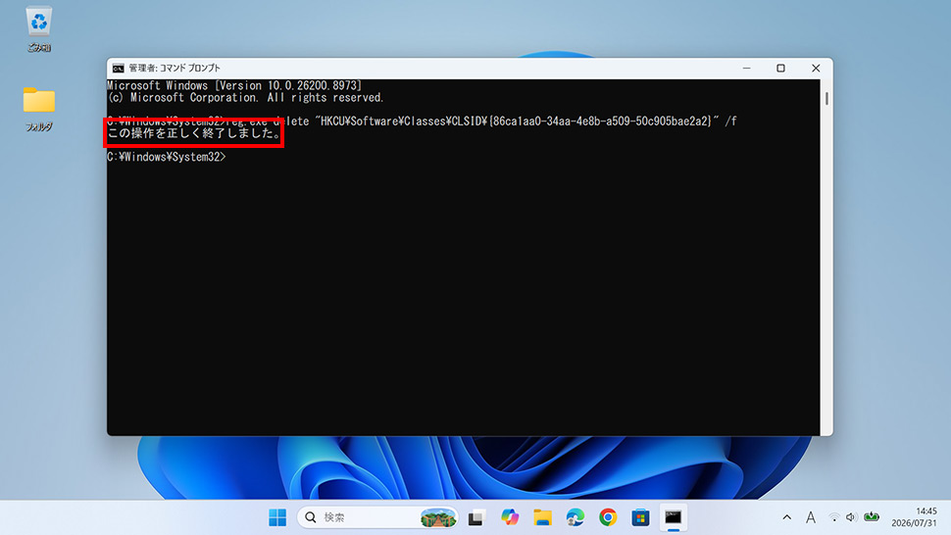Launch Copilot from the taskbar
Screen dimensions: 951x535
click(x=510, y=517)
